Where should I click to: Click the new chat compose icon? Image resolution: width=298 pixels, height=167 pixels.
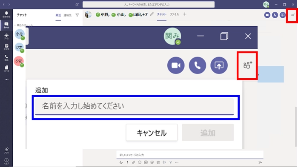click(77, 4)
